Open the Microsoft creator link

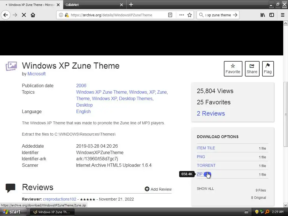tap(37, 74)
